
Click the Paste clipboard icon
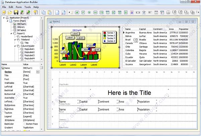[x=50, y=12]
